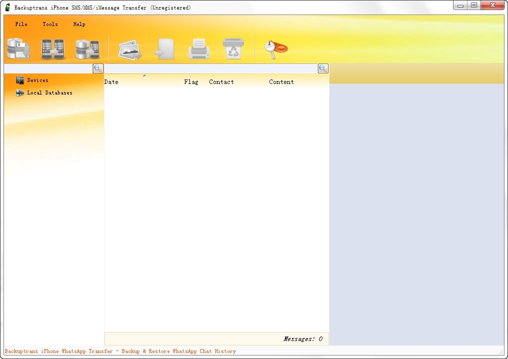Click the backup messages to database icon

[18, 49]
